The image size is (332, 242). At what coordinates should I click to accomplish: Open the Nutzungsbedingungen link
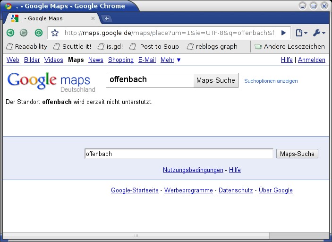point(193,170)
